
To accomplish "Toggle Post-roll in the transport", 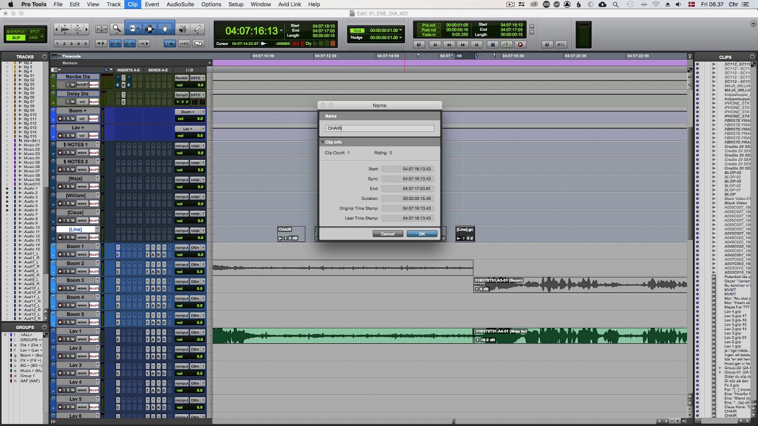I will coord(429,30).
